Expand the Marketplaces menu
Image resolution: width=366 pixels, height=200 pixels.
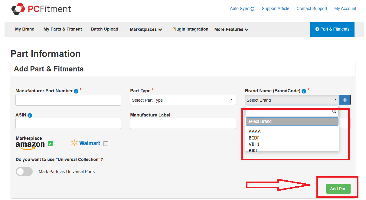click(x=145, y=29)
